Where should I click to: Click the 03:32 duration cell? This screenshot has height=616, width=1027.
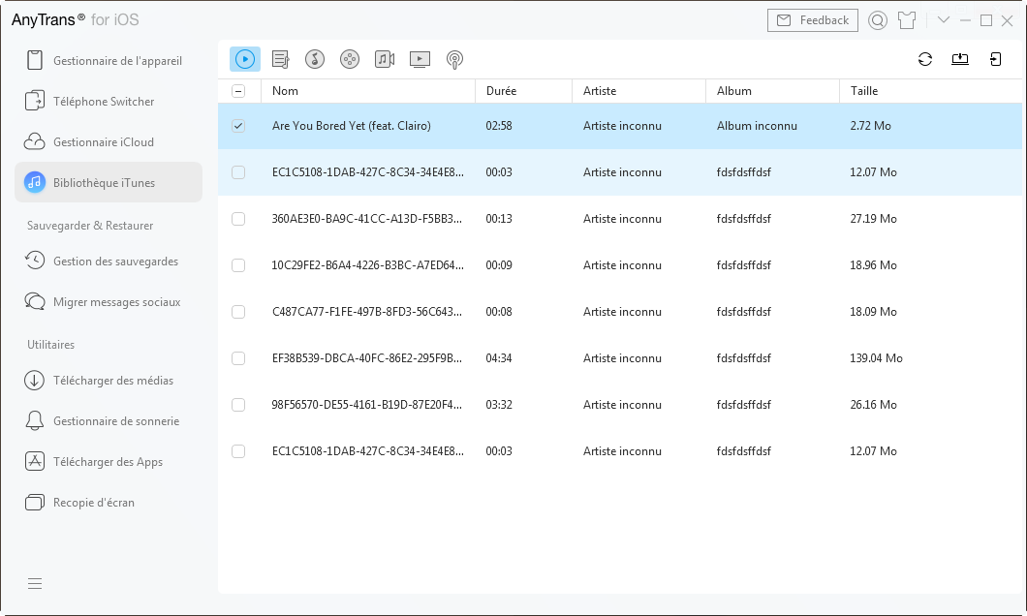tap(498, 405)
